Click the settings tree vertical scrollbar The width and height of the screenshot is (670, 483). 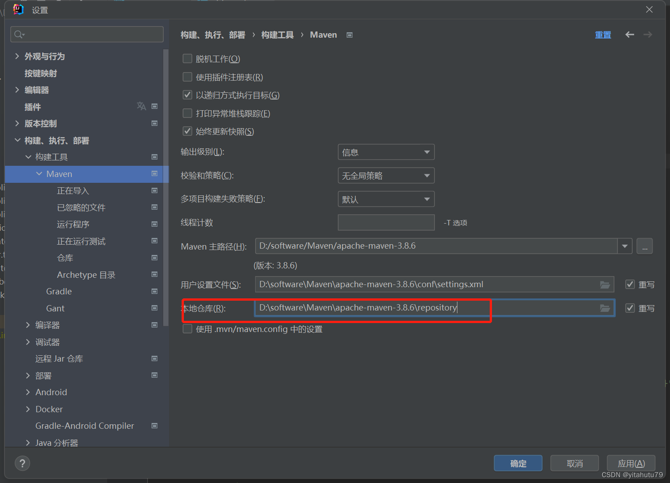pyautogui.click(x=166, y=187)
